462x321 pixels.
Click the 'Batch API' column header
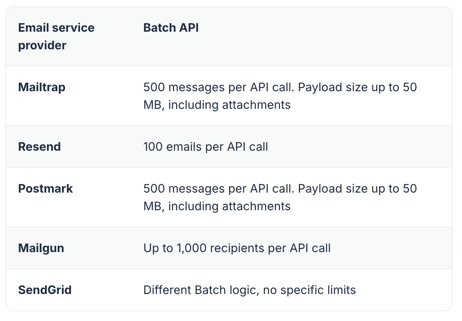(171, 28)
